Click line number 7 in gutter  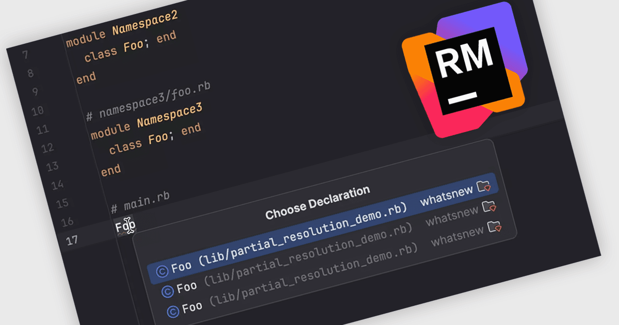26,55
